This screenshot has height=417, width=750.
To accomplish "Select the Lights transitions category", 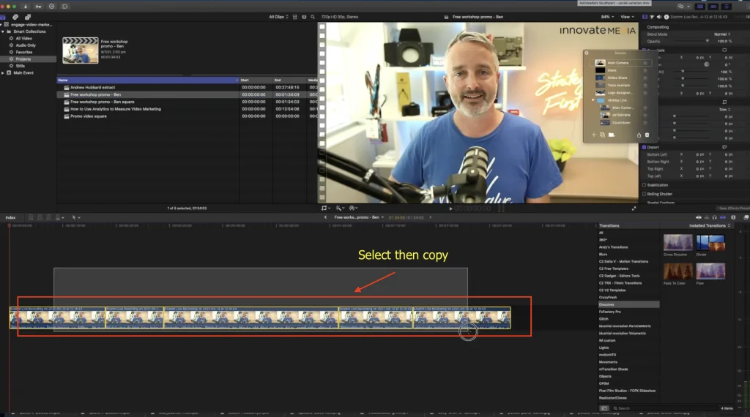I will tap(604, 347).
